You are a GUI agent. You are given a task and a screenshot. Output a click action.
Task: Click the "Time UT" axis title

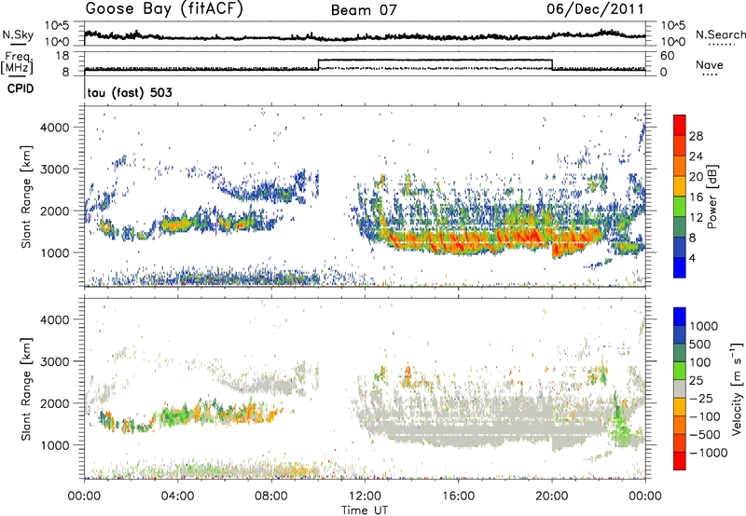point(365,510)
